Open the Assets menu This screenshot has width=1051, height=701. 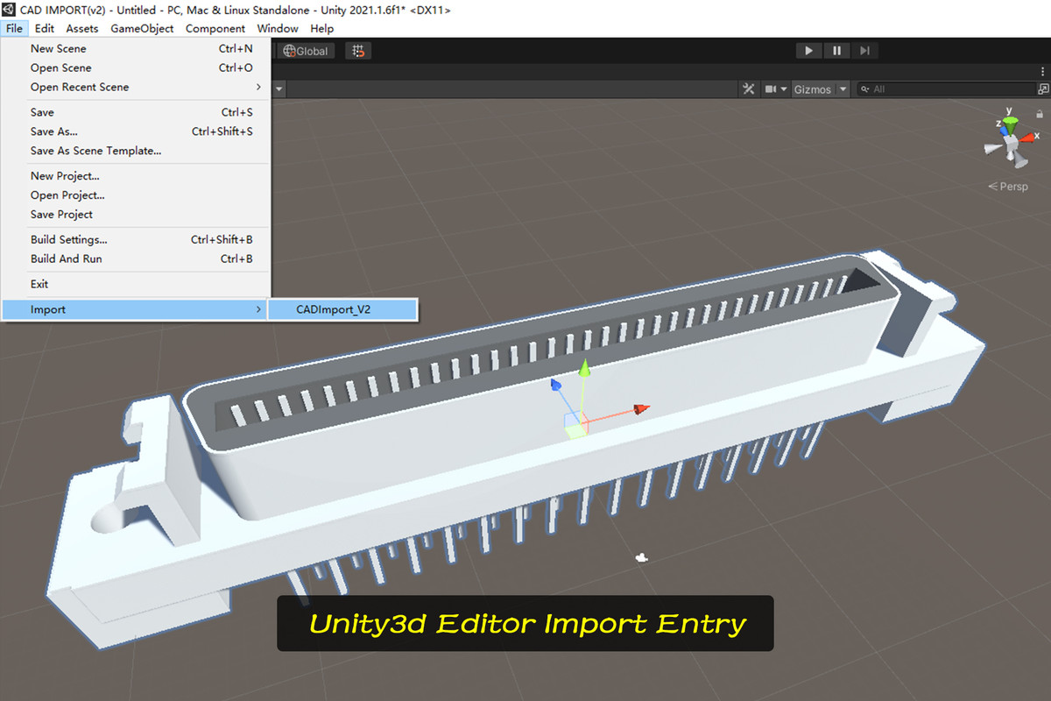82,28
